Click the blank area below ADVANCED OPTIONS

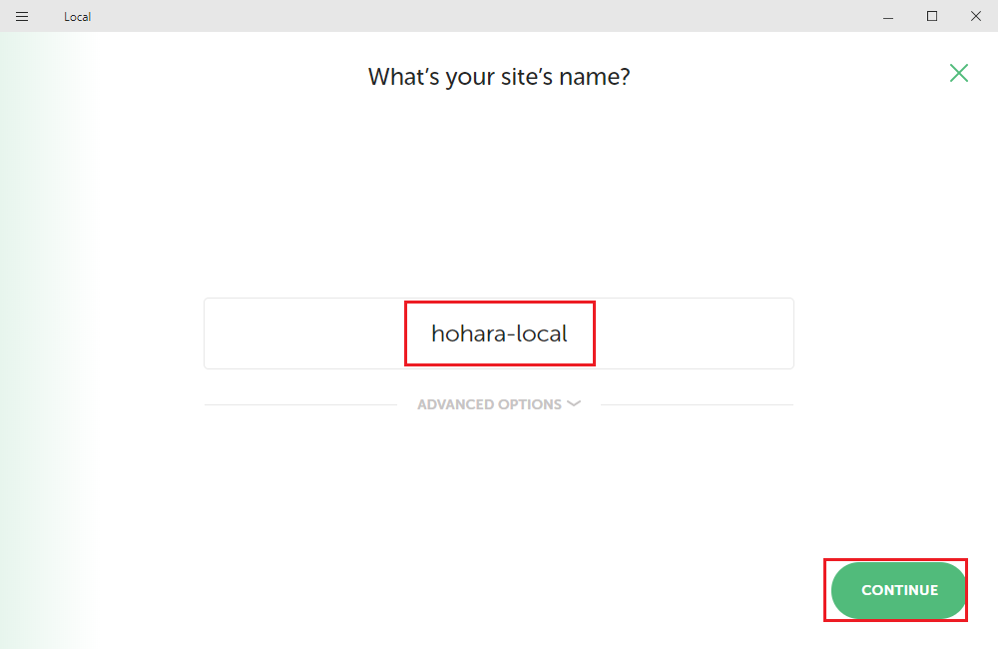499,499
